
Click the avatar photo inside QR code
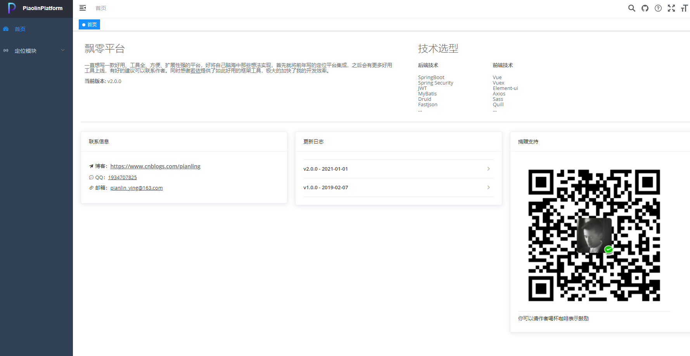pos(594,235)
